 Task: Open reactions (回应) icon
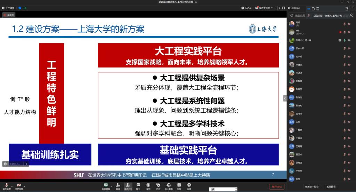158,186
